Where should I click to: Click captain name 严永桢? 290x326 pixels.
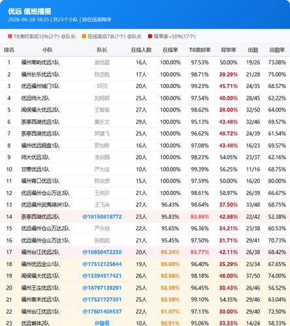102,229
